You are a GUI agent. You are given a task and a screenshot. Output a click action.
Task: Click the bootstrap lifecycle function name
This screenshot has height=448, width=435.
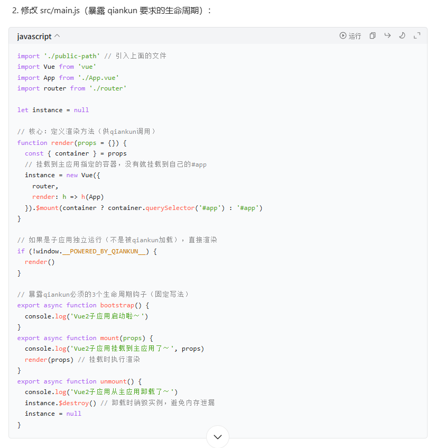pos(117,305)
